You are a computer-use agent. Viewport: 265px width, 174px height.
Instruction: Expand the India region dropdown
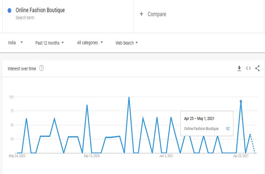point(16,43)
